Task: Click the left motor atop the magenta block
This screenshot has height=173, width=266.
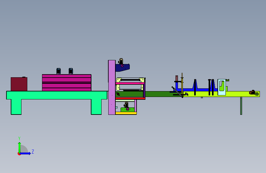Action: coord(59,71)
